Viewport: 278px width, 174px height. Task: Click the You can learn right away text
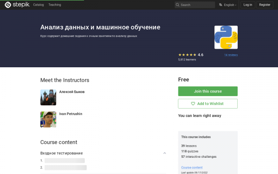click(x=200, y=116)
